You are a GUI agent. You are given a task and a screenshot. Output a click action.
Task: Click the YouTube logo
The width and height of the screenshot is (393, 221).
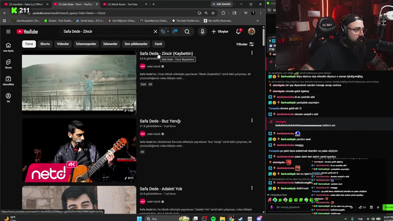[27, 32]
